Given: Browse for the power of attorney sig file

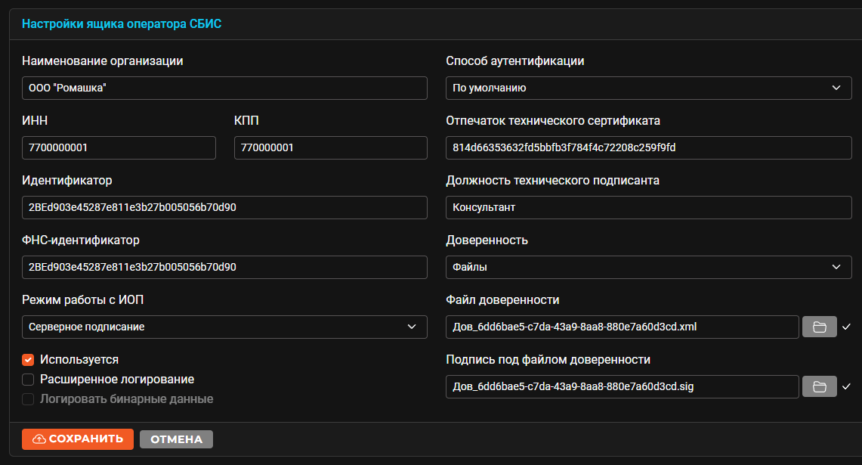Looking at the screenshot, I should [819, 387].
